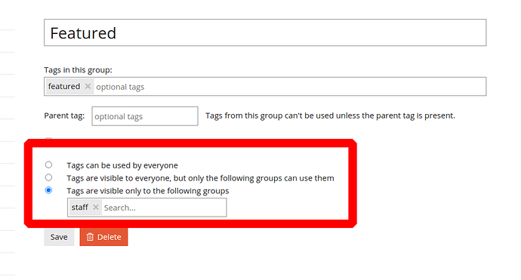Select visible to everyone, restricted use option
521x280 pixels.
tap(48, 177)
